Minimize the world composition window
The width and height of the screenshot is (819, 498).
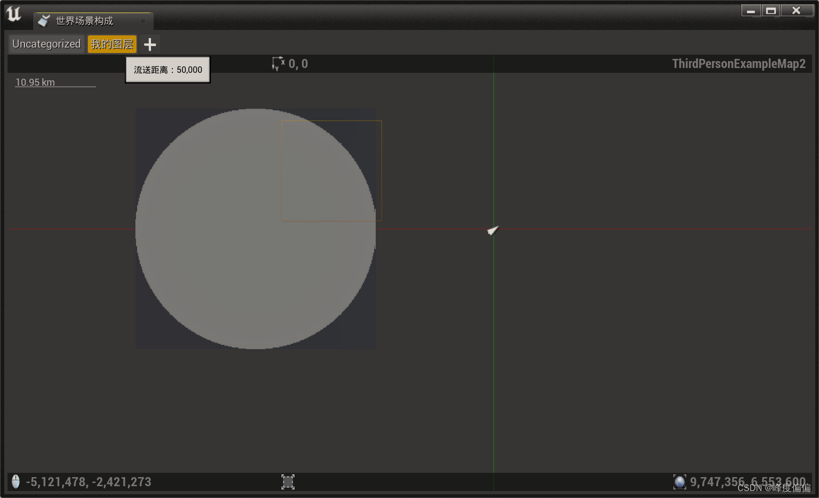[x=751, y=10]
